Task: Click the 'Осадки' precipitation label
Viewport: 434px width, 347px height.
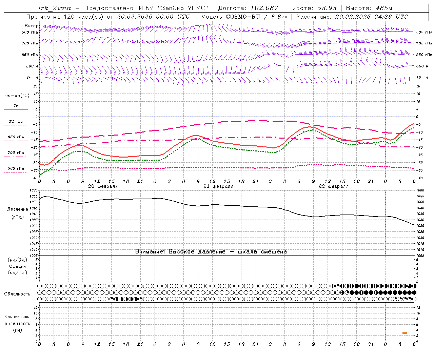Action: [x=18, y=266]
